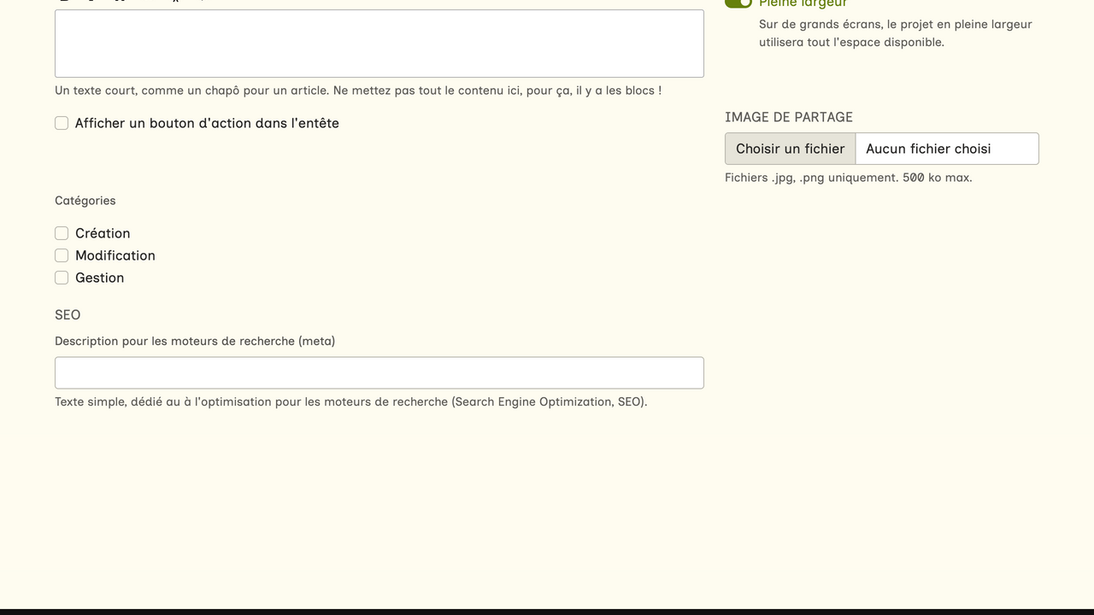Click the chapô hint text below the textarea
Viewport: 1094px width, 615px height.
click(x=357, y=91)
